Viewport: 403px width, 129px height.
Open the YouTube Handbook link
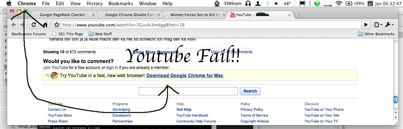(x=192, y=116)
